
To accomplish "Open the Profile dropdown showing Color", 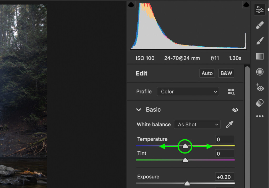I will 188,92.
